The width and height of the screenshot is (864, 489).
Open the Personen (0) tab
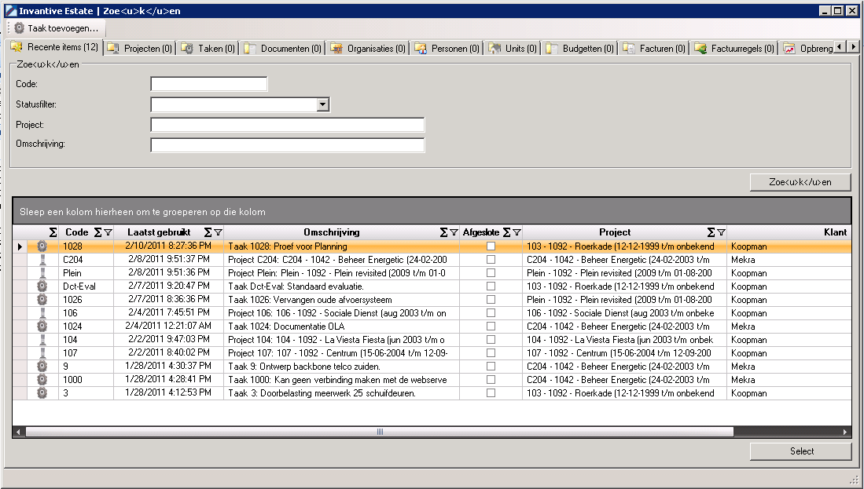tap(447, 49)
